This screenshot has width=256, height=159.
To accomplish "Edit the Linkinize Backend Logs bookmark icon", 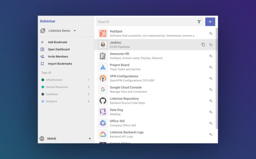I will point(211,134).
